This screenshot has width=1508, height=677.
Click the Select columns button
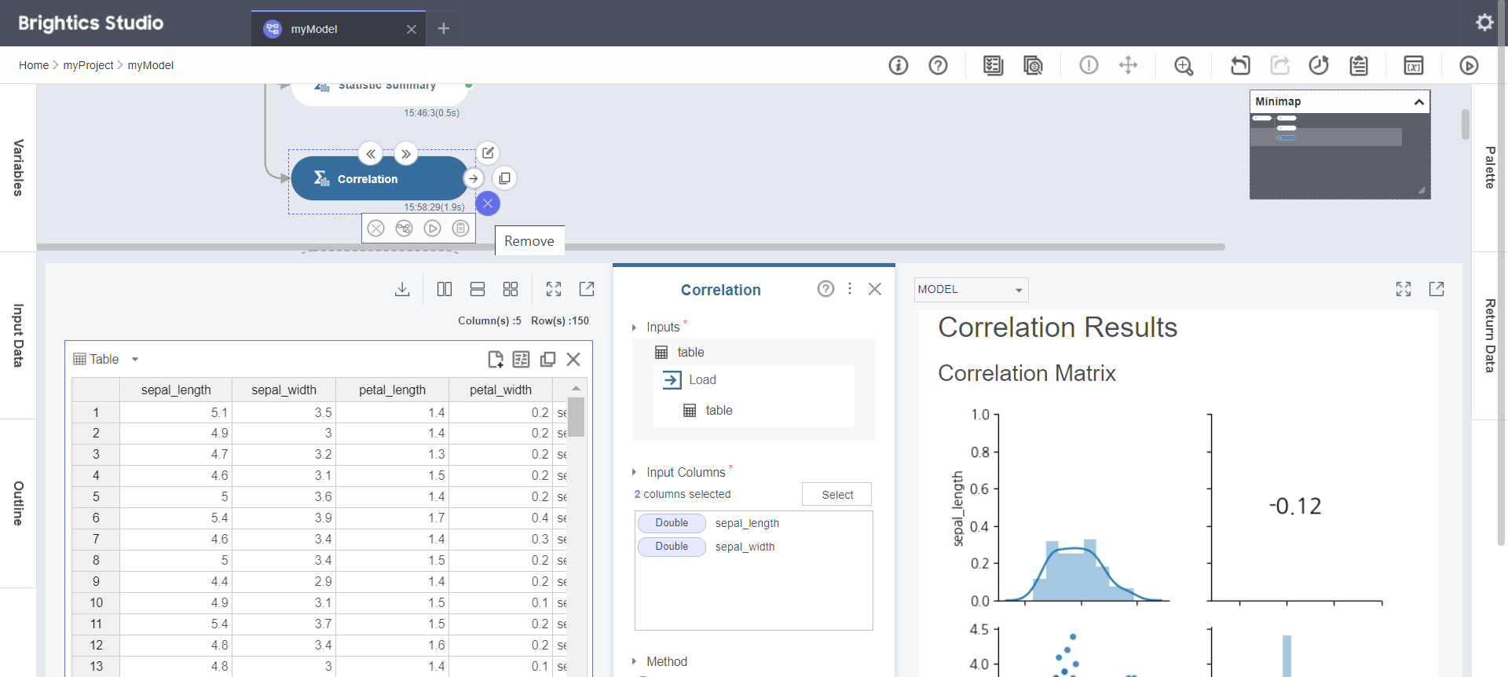point(837,495)
